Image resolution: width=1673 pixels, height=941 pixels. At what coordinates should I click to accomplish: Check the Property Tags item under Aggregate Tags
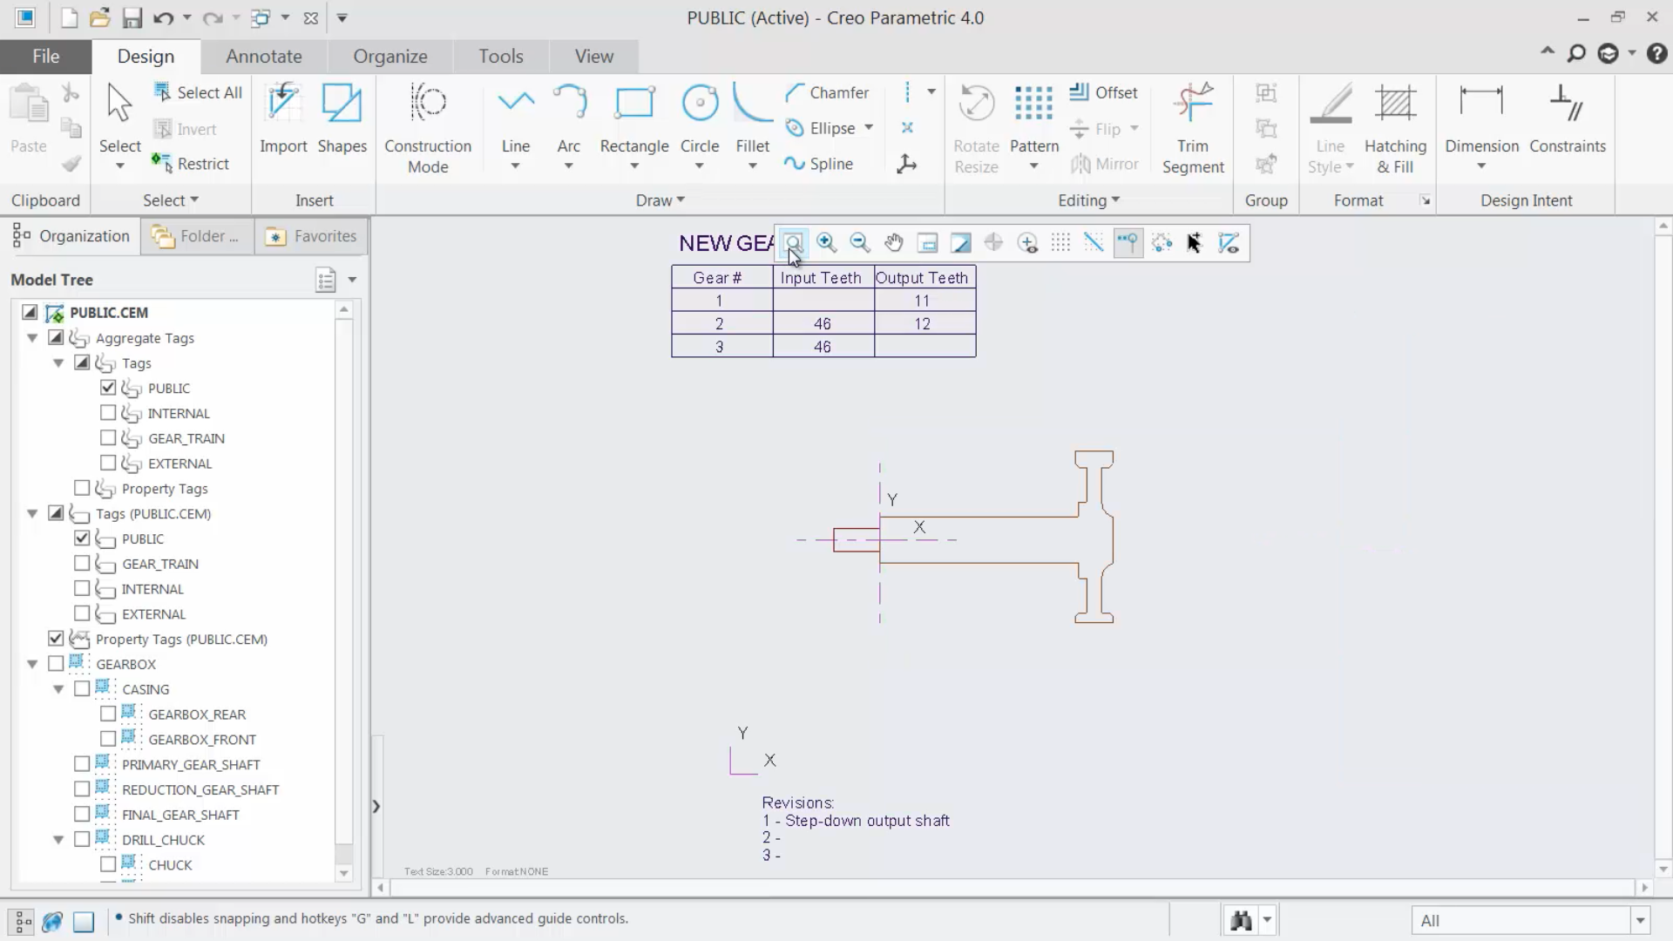(82, 489)
